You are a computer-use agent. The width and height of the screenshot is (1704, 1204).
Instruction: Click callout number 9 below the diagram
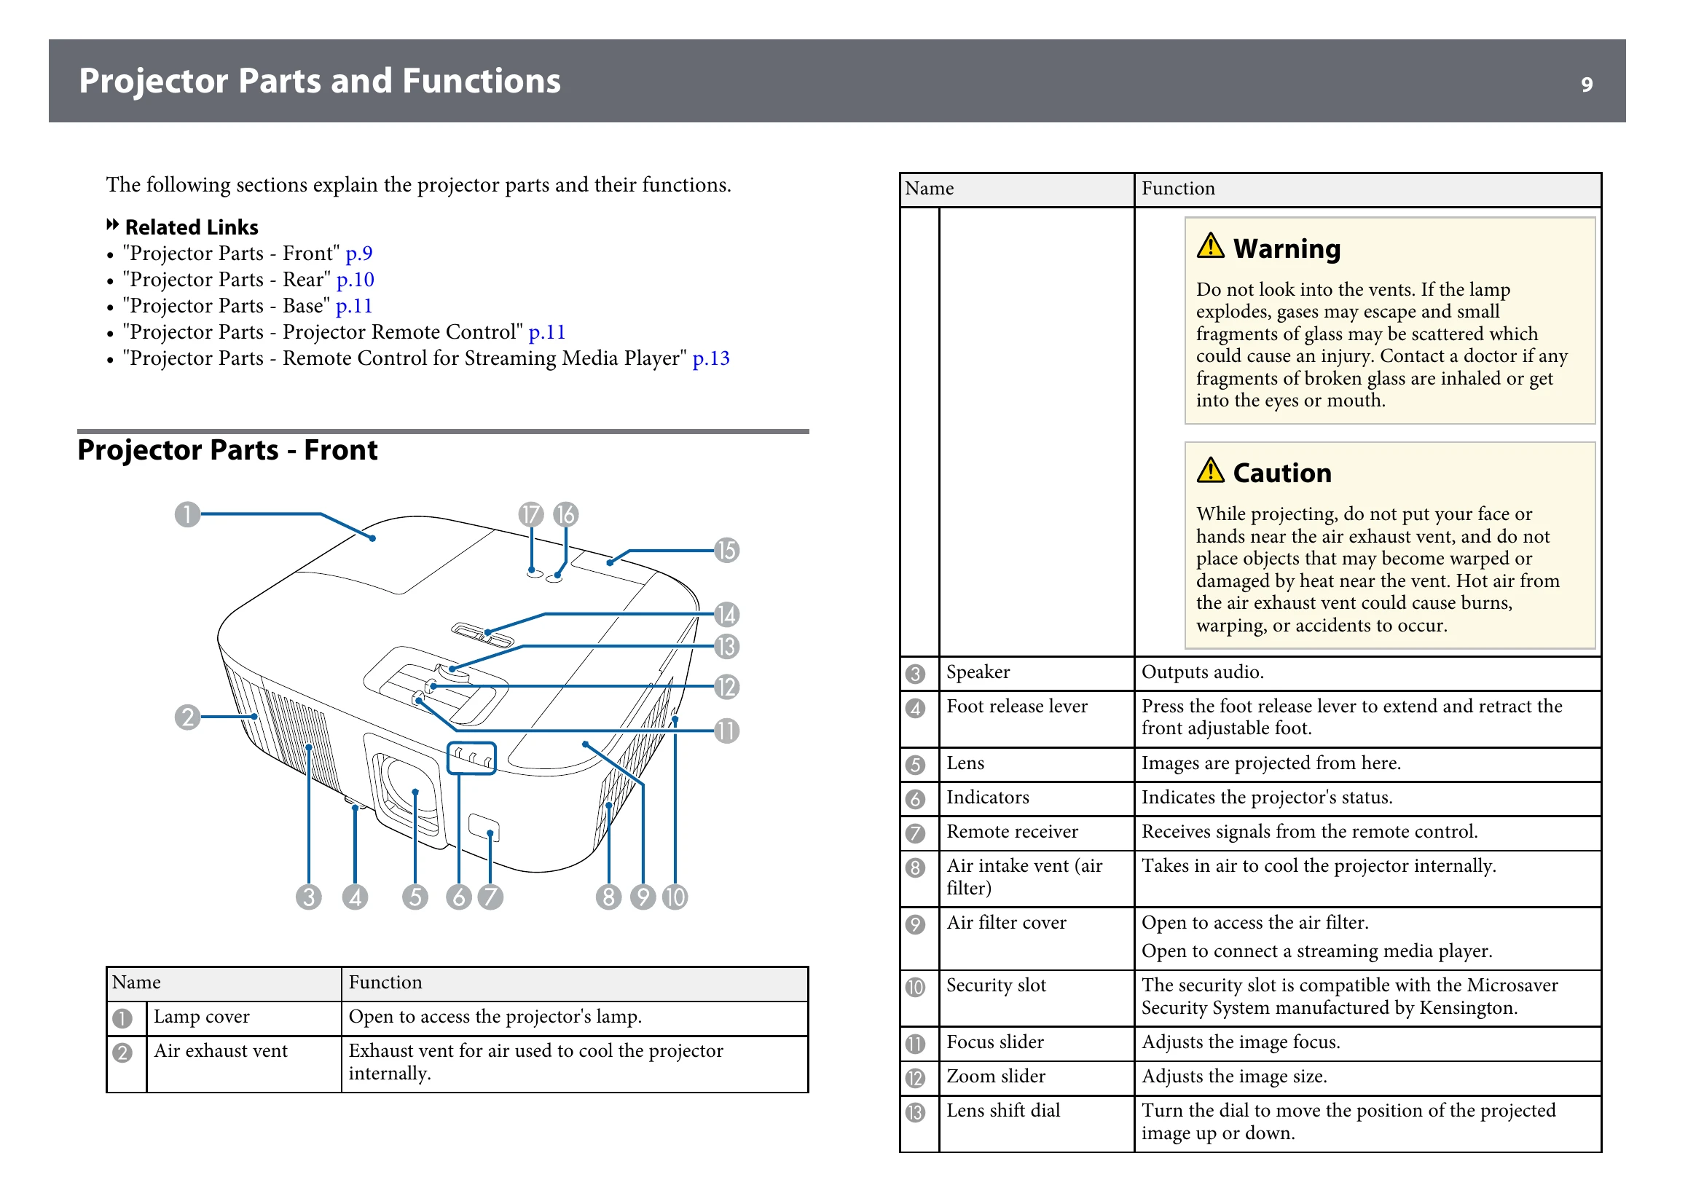click(643, 897)
